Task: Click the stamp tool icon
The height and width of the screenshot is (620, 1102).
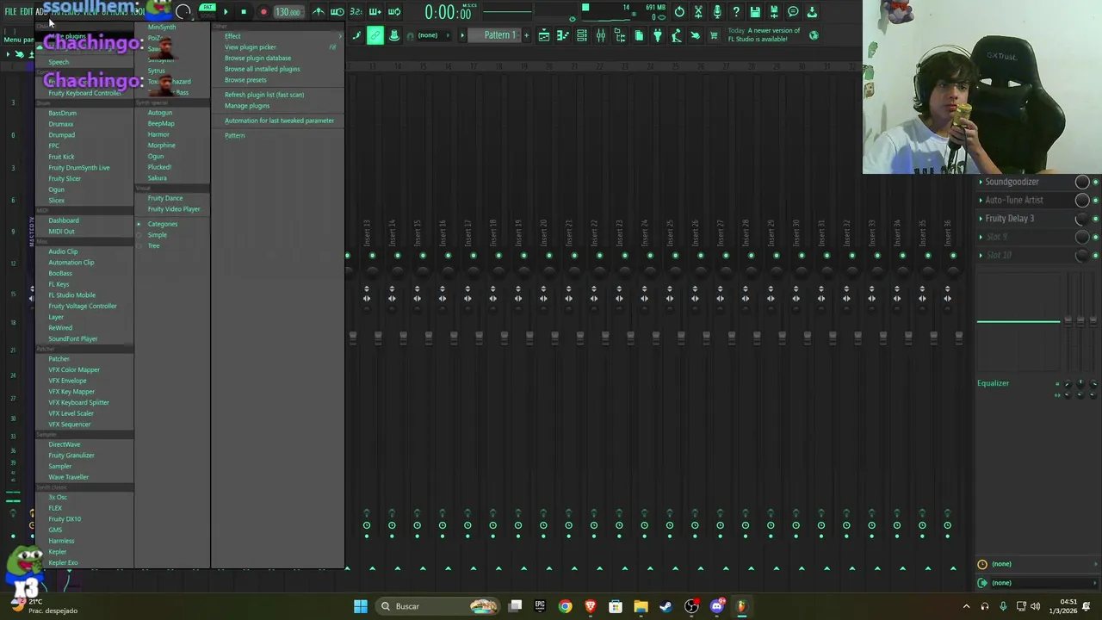Action: click(x=394, y=35)
